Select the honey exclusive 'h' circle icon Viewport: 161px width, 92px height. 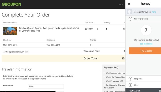coord(130,19)
